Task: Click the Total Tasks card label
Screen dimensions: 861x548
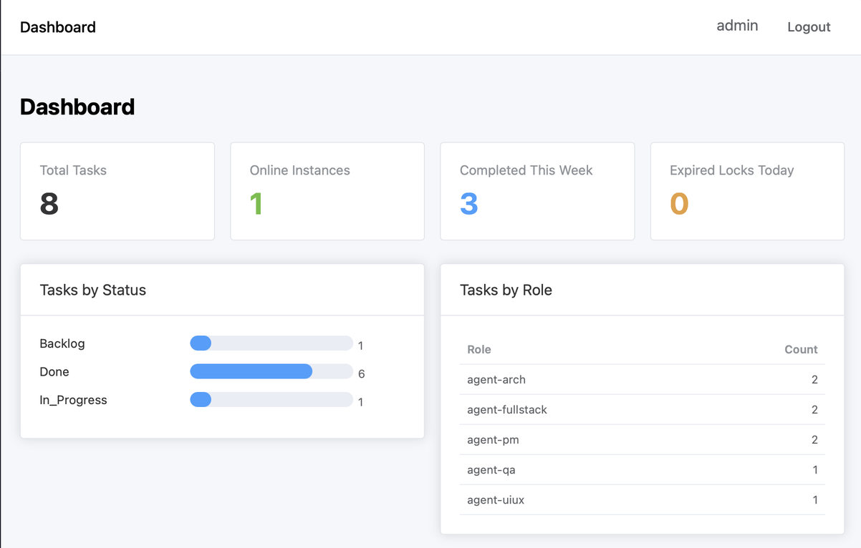Action: [73, 170]
